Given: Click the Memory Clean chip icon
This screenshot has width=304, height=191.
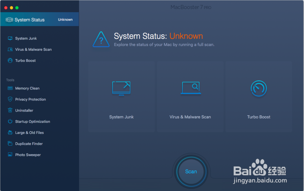Looking at the screenshot, I should pos(10,88).
